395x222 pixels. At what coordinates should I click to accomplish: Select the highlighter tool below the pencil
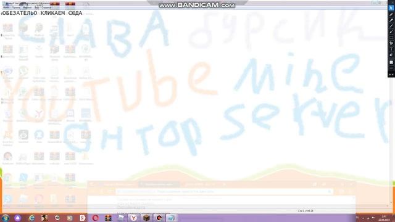coord(391,20)
